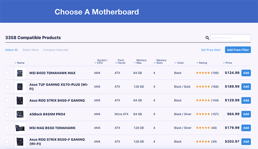Click the $124.99 price
258x149 pixels.
click(x=232, y=73)
